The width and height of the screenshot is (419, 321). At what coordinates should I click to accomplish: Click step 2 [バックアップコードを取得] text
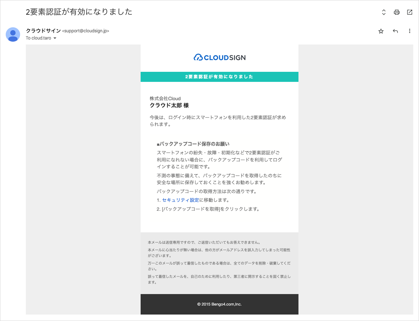pyautogui.click(x=208, y=209)
